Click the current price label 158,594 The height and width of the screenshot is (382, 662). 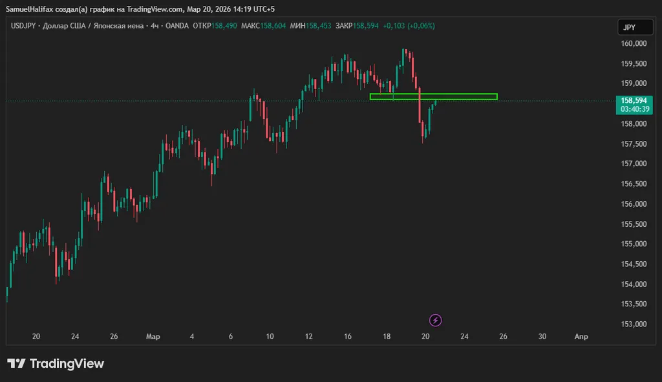[x=634, y=100]
